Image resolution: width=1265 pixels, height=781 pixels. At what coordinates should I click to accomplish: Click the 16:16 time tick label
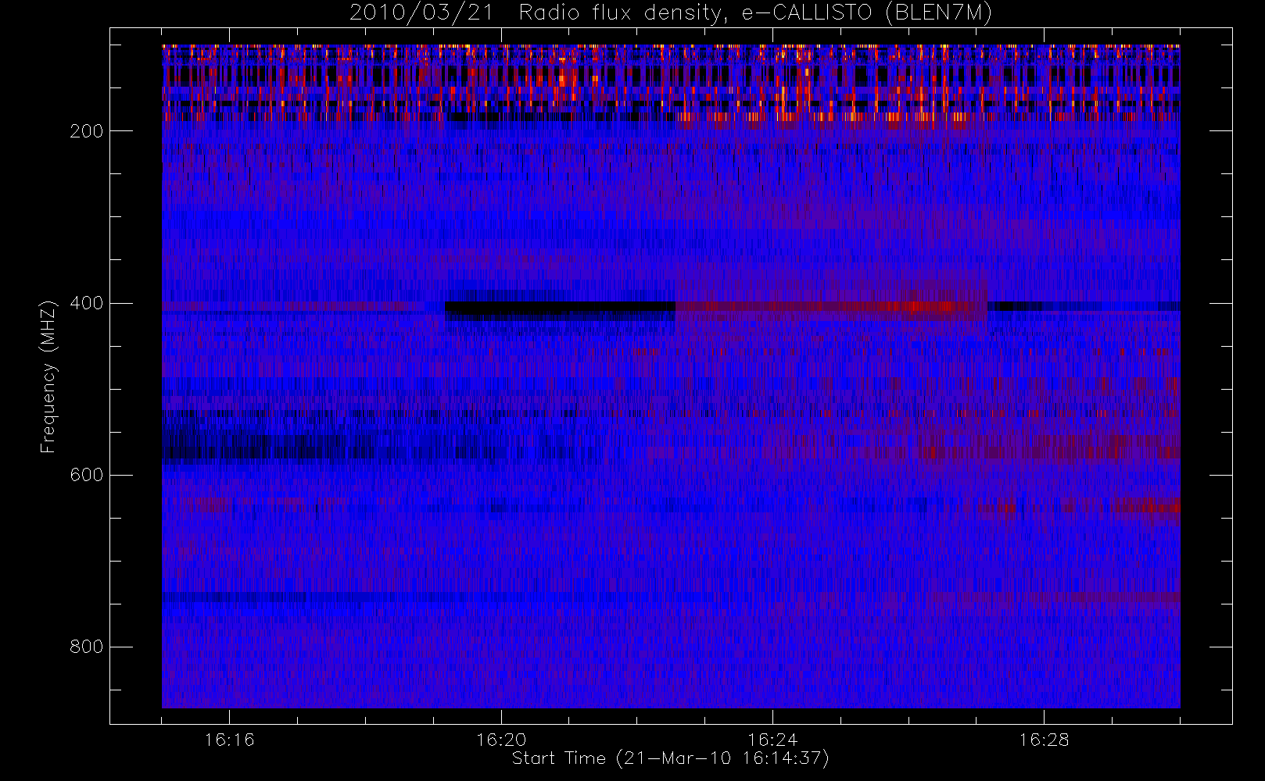[x=229, y=740]
